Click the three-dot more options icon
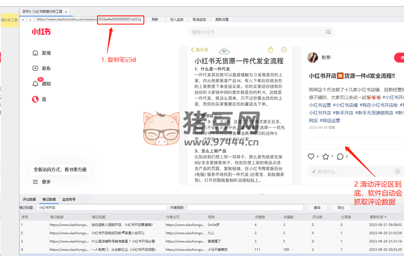This screenshot has width=404, height=256. pos(284,50)
